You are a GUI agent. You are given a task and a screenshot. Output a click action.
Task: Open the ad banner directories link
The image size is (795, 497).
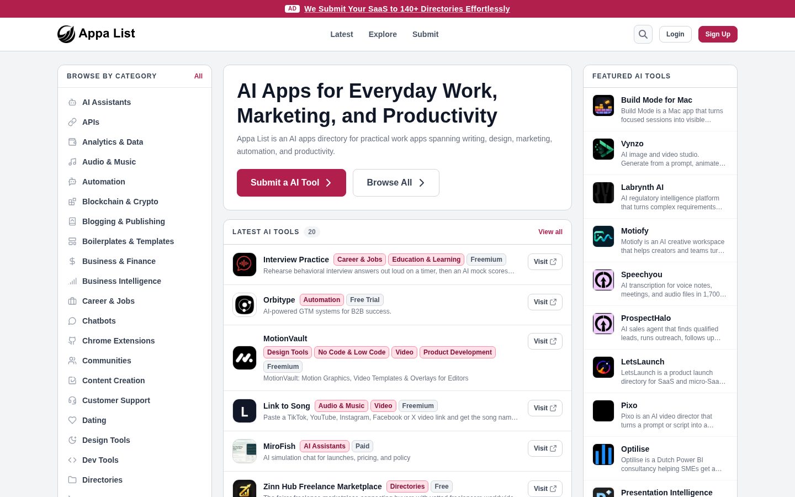point(407,9)
